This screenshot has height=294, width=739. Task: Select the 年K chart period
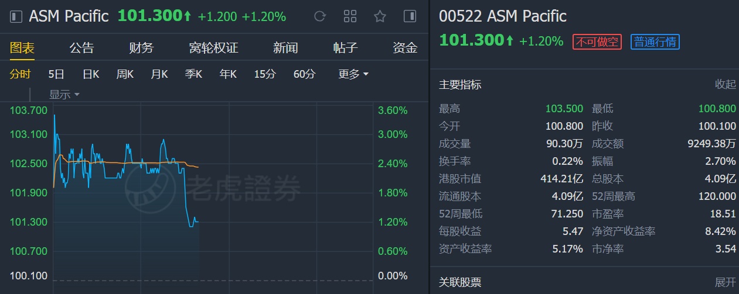pos(228,74)
